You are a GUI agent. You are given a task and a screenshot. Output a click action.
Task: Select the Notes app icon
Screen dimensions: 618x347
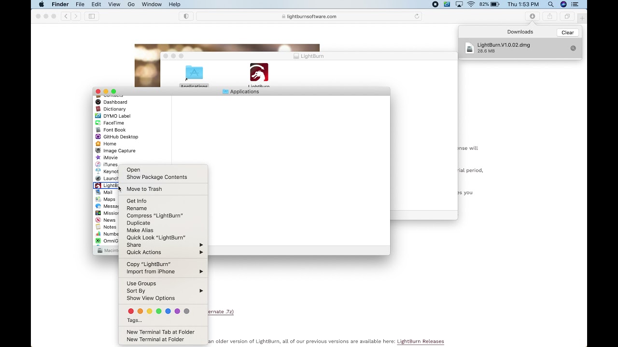pyautogui.click(x=98, y=227)
